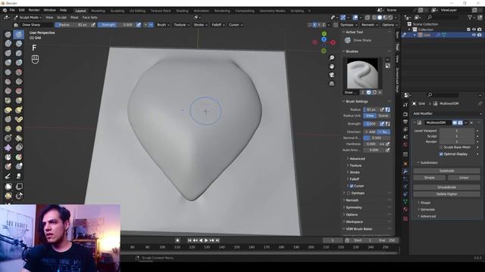Screen dimensions: 485x272
Task: Toggle Cursor checkbox in brush settings
Action: click(351, 186)
